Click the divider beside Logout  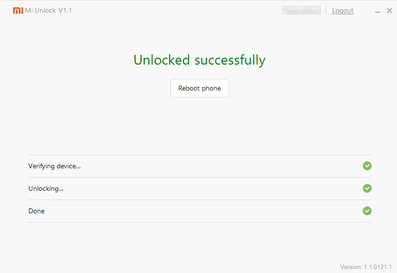click(326, 10)
